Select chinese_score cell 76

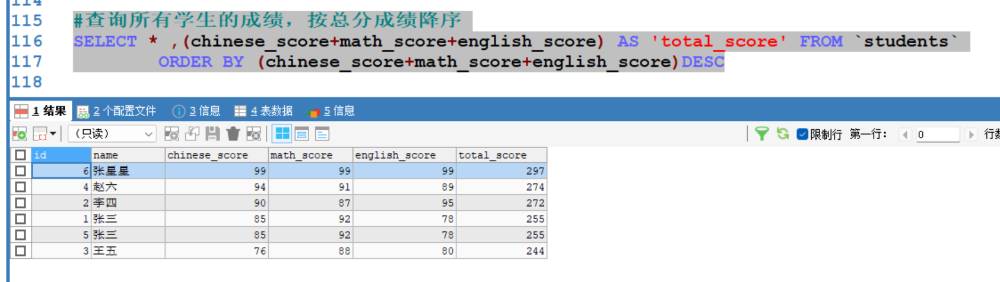[217, 251]
